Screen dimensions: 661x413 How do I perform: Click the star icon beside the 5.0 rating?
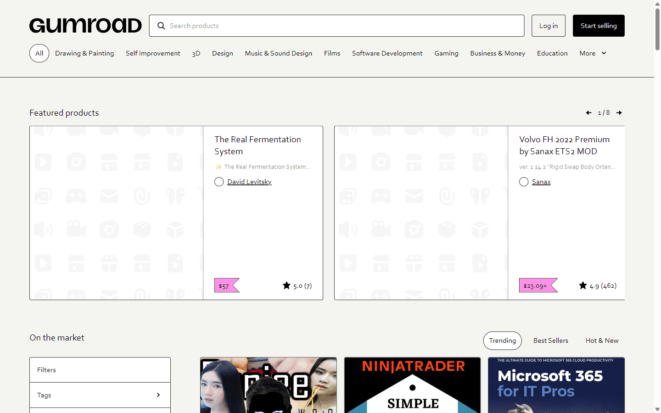286,285
